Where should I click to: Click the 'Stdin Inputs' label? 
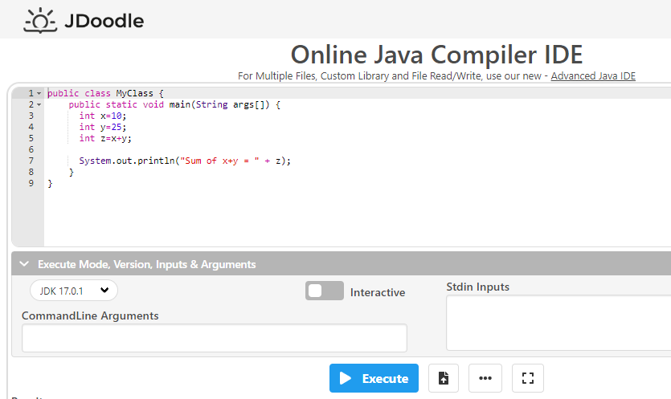click(x=477, y=287)
